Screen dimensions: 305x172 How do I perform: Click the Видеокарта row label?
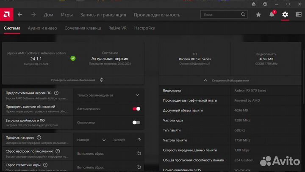click(x=172, y=90)
